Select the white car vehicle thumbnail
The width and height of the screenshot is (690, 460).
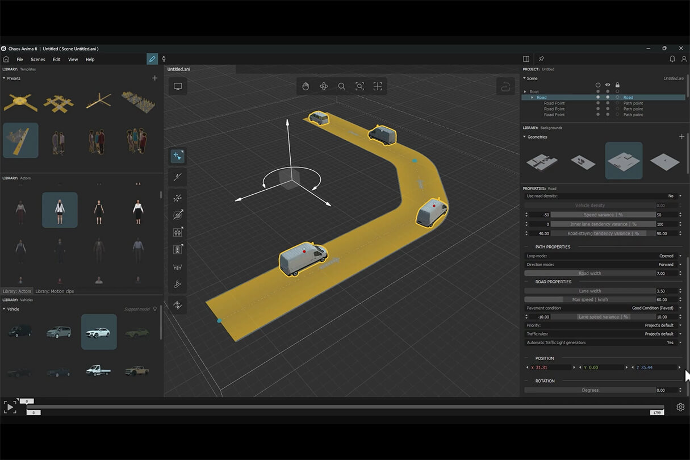(x=99, y=332)
